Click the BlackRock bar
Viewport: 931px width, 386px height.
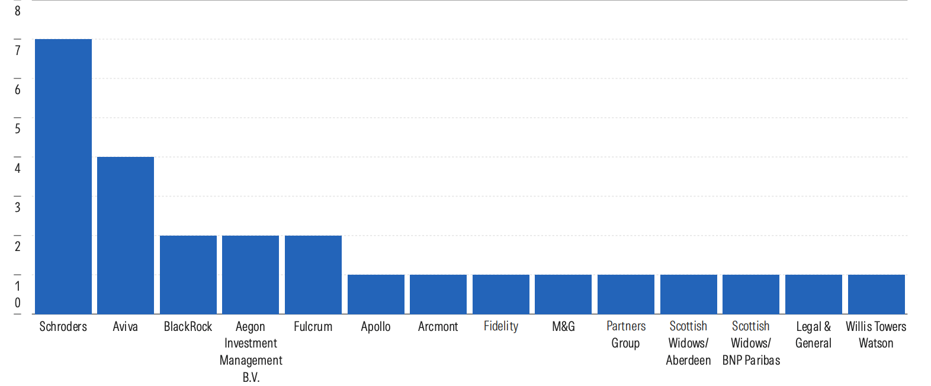click(188, 275)
